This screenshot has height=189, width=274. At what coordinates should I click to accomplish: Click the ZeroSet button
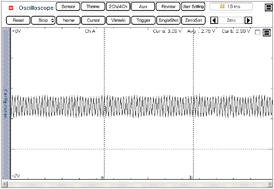coord(193,20)
